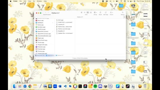Open Visual Studio Code from the Dock
Image resolution: width=160 pixels, height=90 pixels.
pyautogui.click(x=65, y=86)
